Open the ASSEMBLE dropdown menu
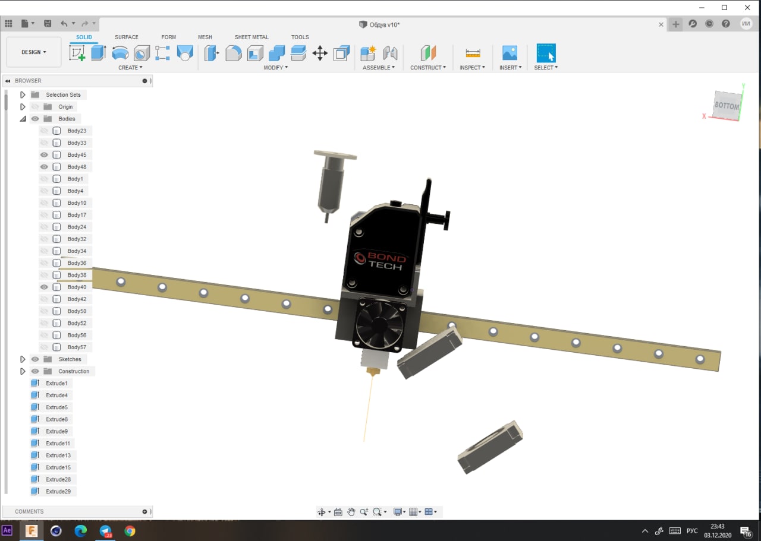761x541 pixels. click(379, 68)
